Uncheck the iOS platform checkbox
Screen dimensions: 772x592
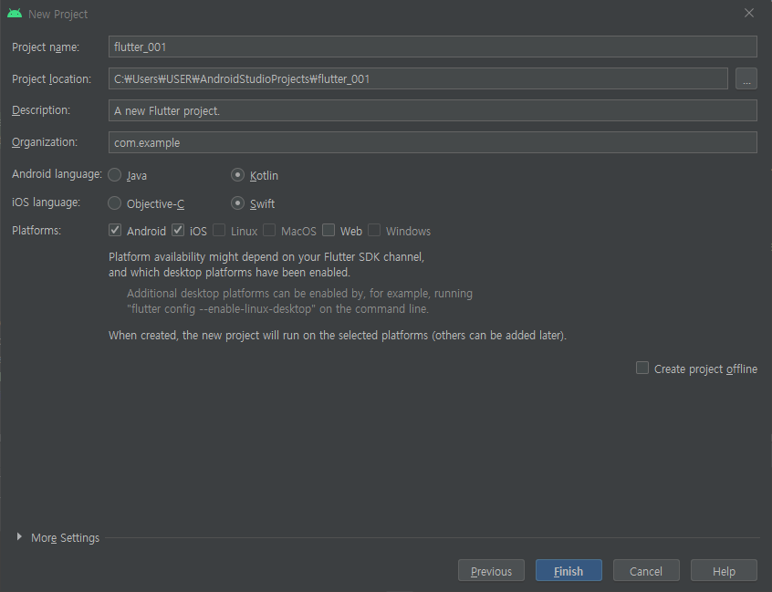(178, 230)
